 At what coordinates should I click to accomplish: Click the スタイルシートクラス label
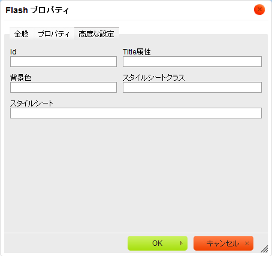click(x=153, y=78)
